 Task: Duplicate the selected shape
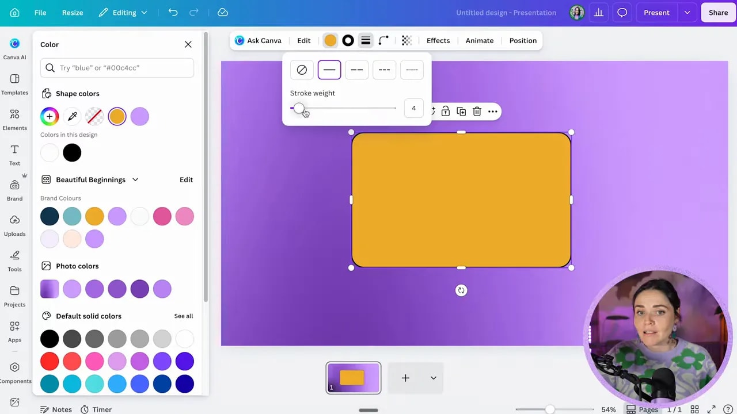(461, 112)
